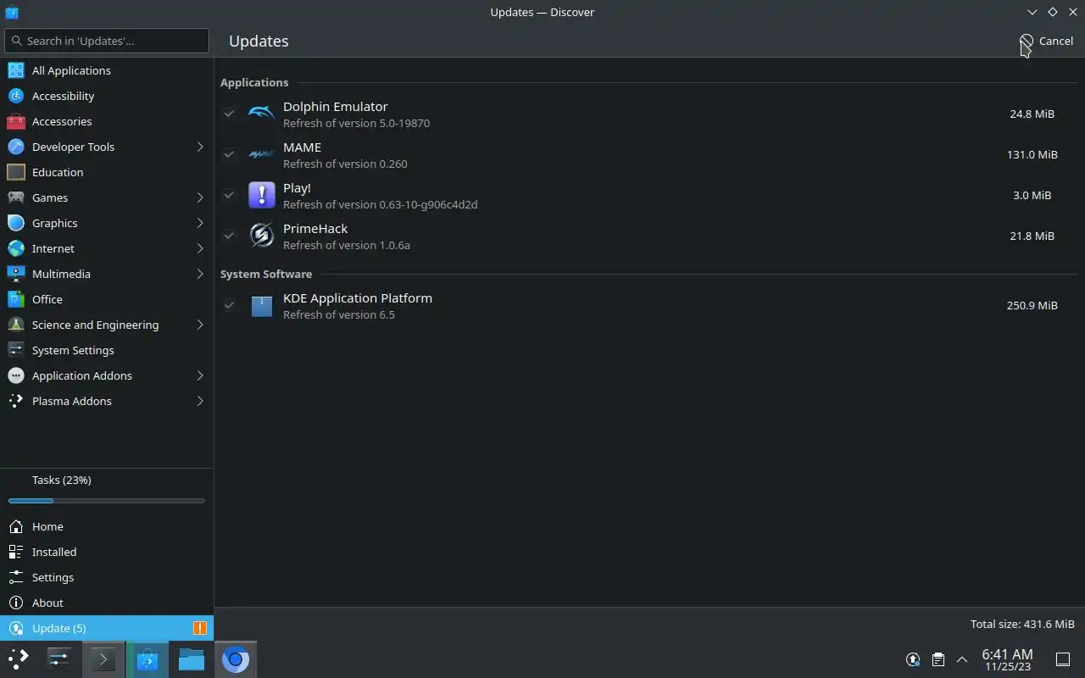This screenshot has height=678, width=1085.
Task: Expand the Science and Engineering arrow
Action: pyautogui.click(x=200, y=325)
